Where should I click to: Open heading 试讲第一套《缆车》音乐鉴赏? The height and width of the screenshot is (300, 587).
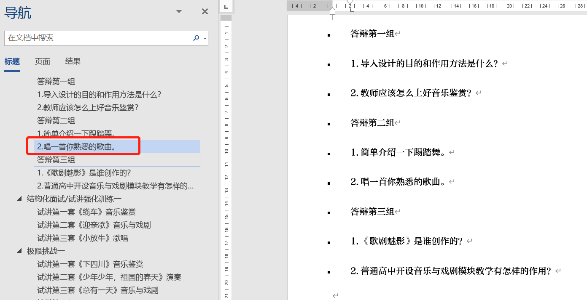[86, 212]
